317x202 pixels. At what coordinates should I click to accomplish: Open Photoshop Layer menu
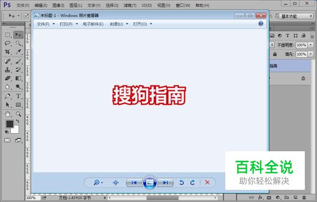point(76,5)
